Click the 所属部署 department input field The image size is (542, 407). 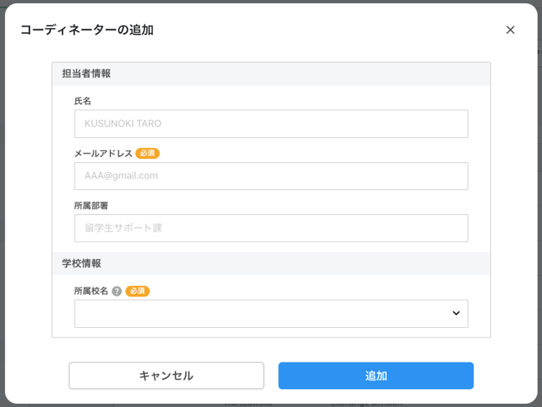[x=271, y=228]
